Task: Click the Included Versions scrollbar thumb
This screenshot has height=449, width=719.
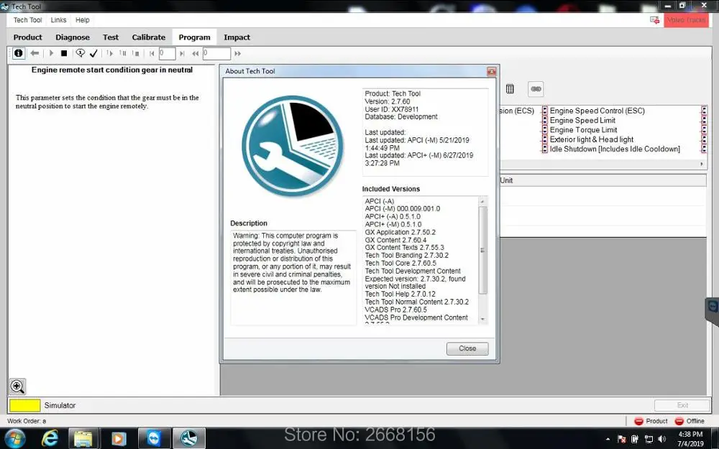Action: tap(482, 250)
